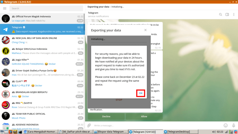Click the volume speaker tray icon

point(214,132)
